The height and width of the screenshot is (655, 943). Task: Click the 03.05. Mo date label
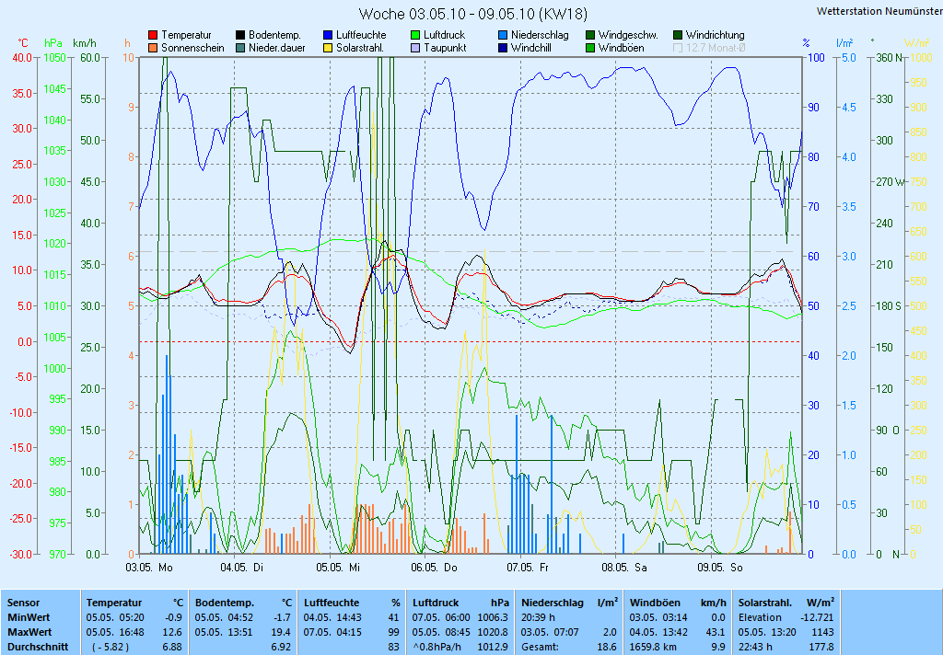149,568
